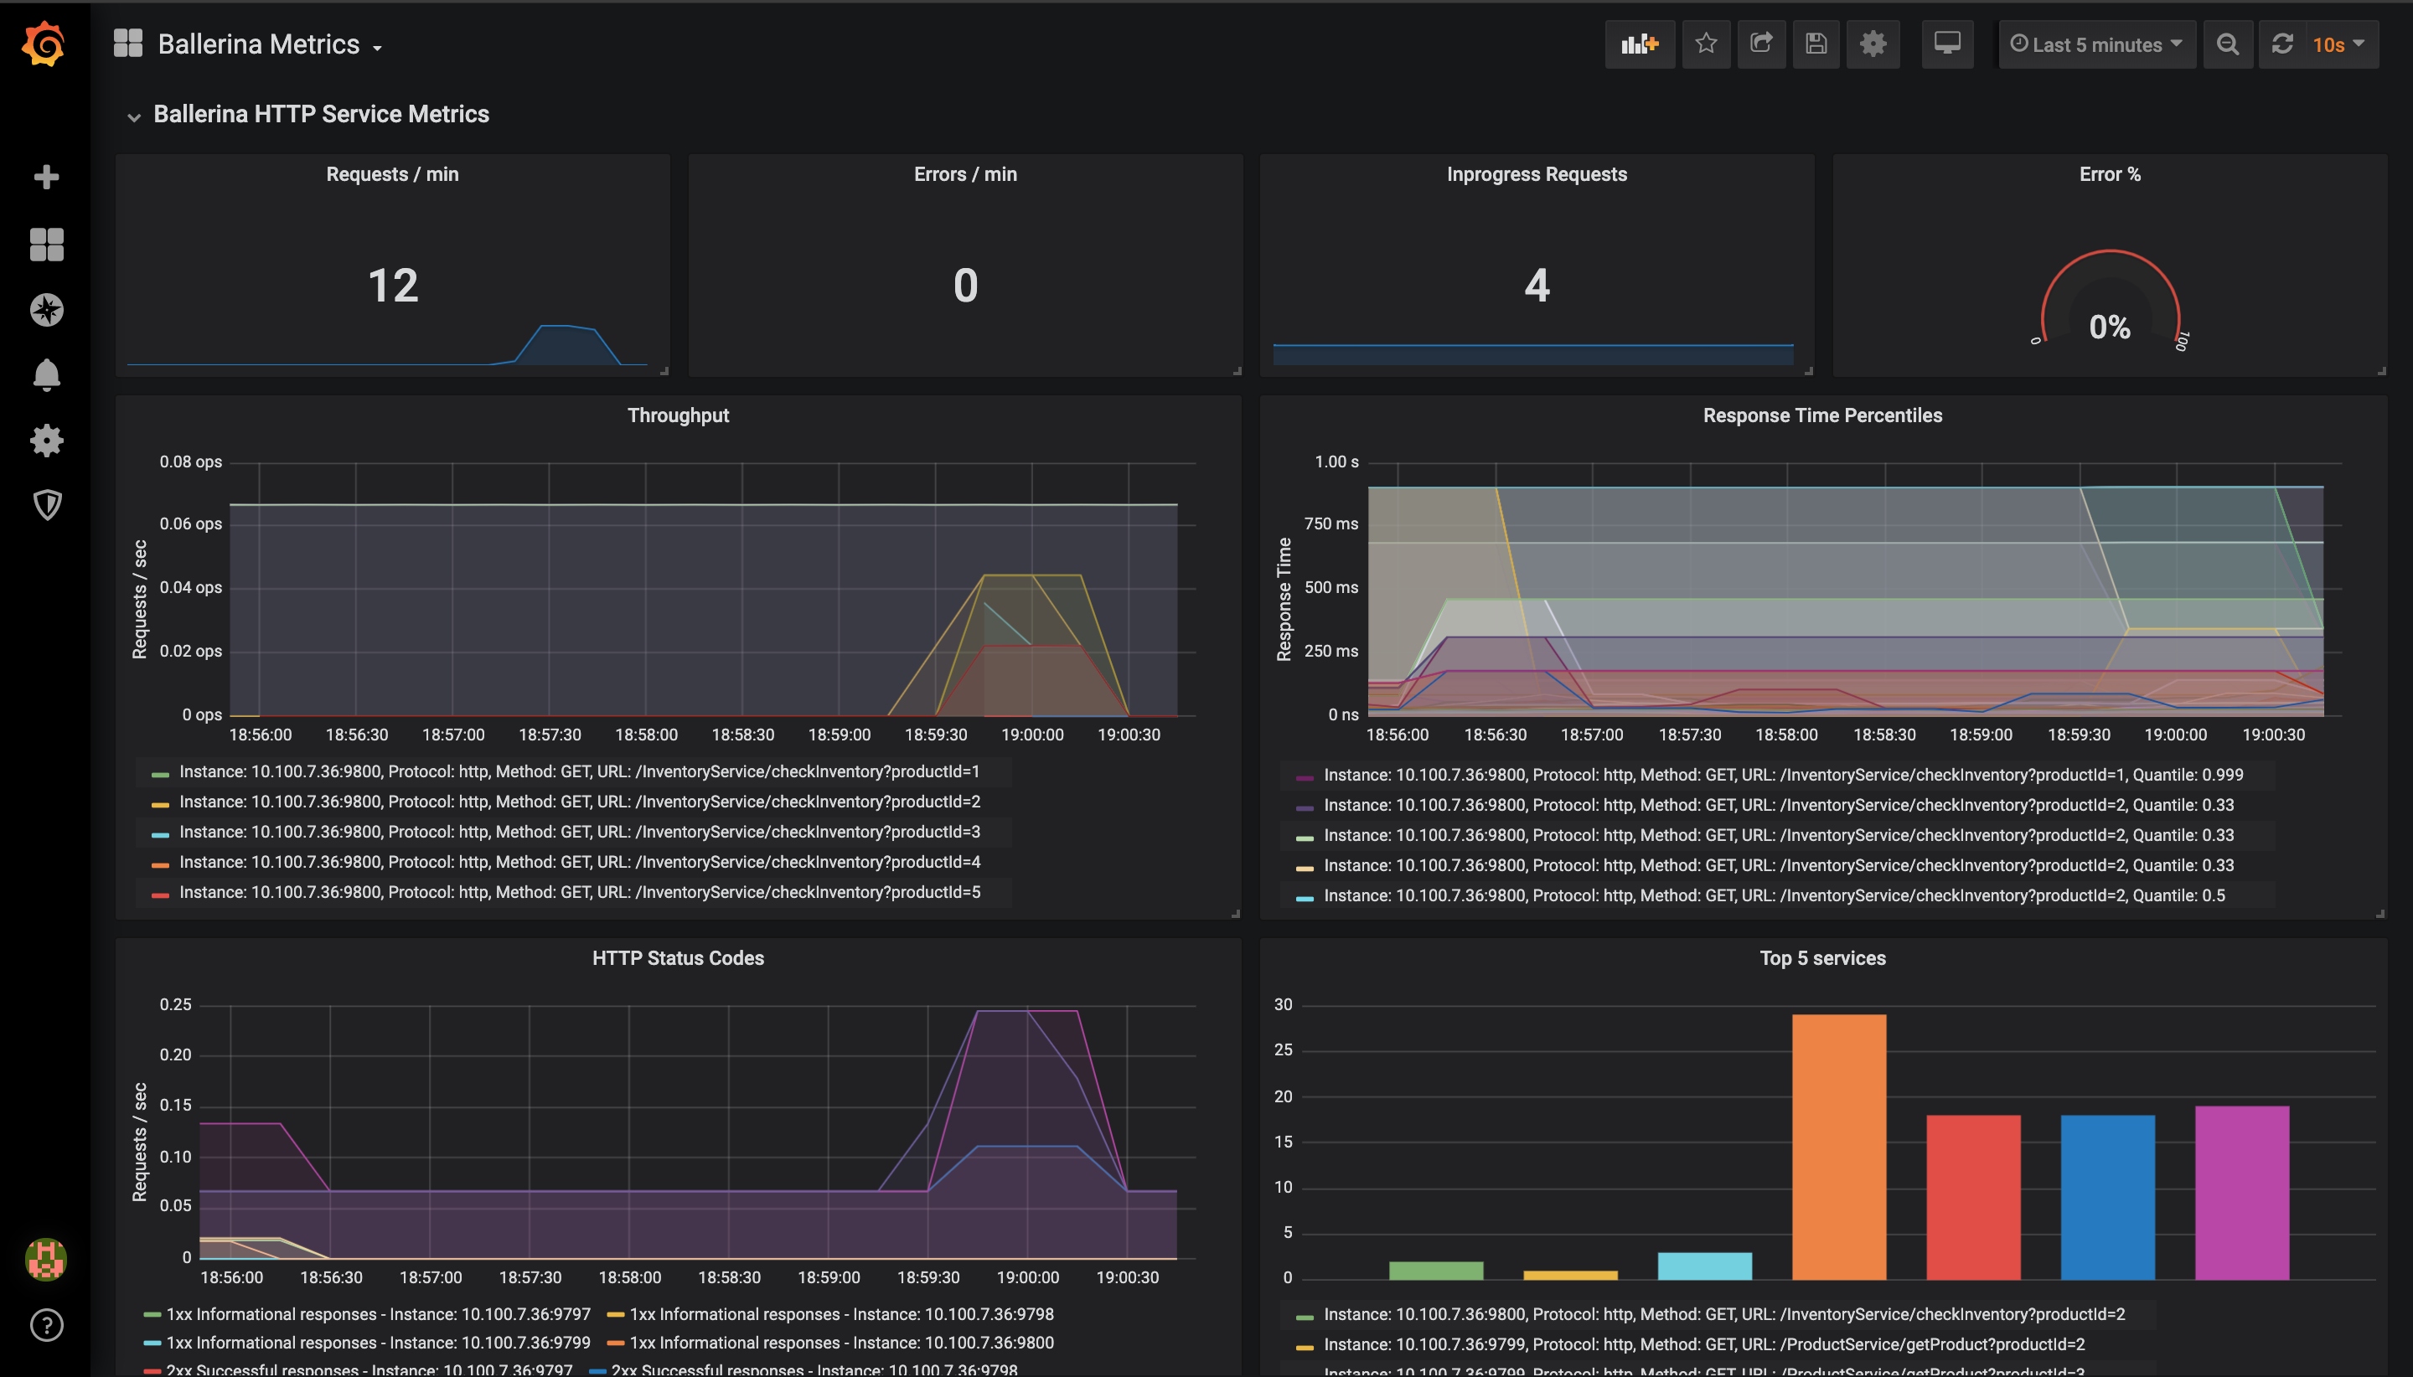The width and height of the screenshot is (2413, 1377).
Task: Open Alerting bell in sidebar
Action: [46, 375]
